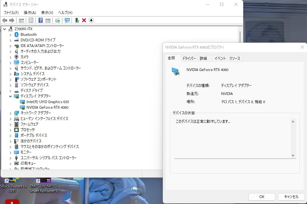This screenshot has width=307, height=204.
Task: Click the キャンセル button
Action: point(291,197)
